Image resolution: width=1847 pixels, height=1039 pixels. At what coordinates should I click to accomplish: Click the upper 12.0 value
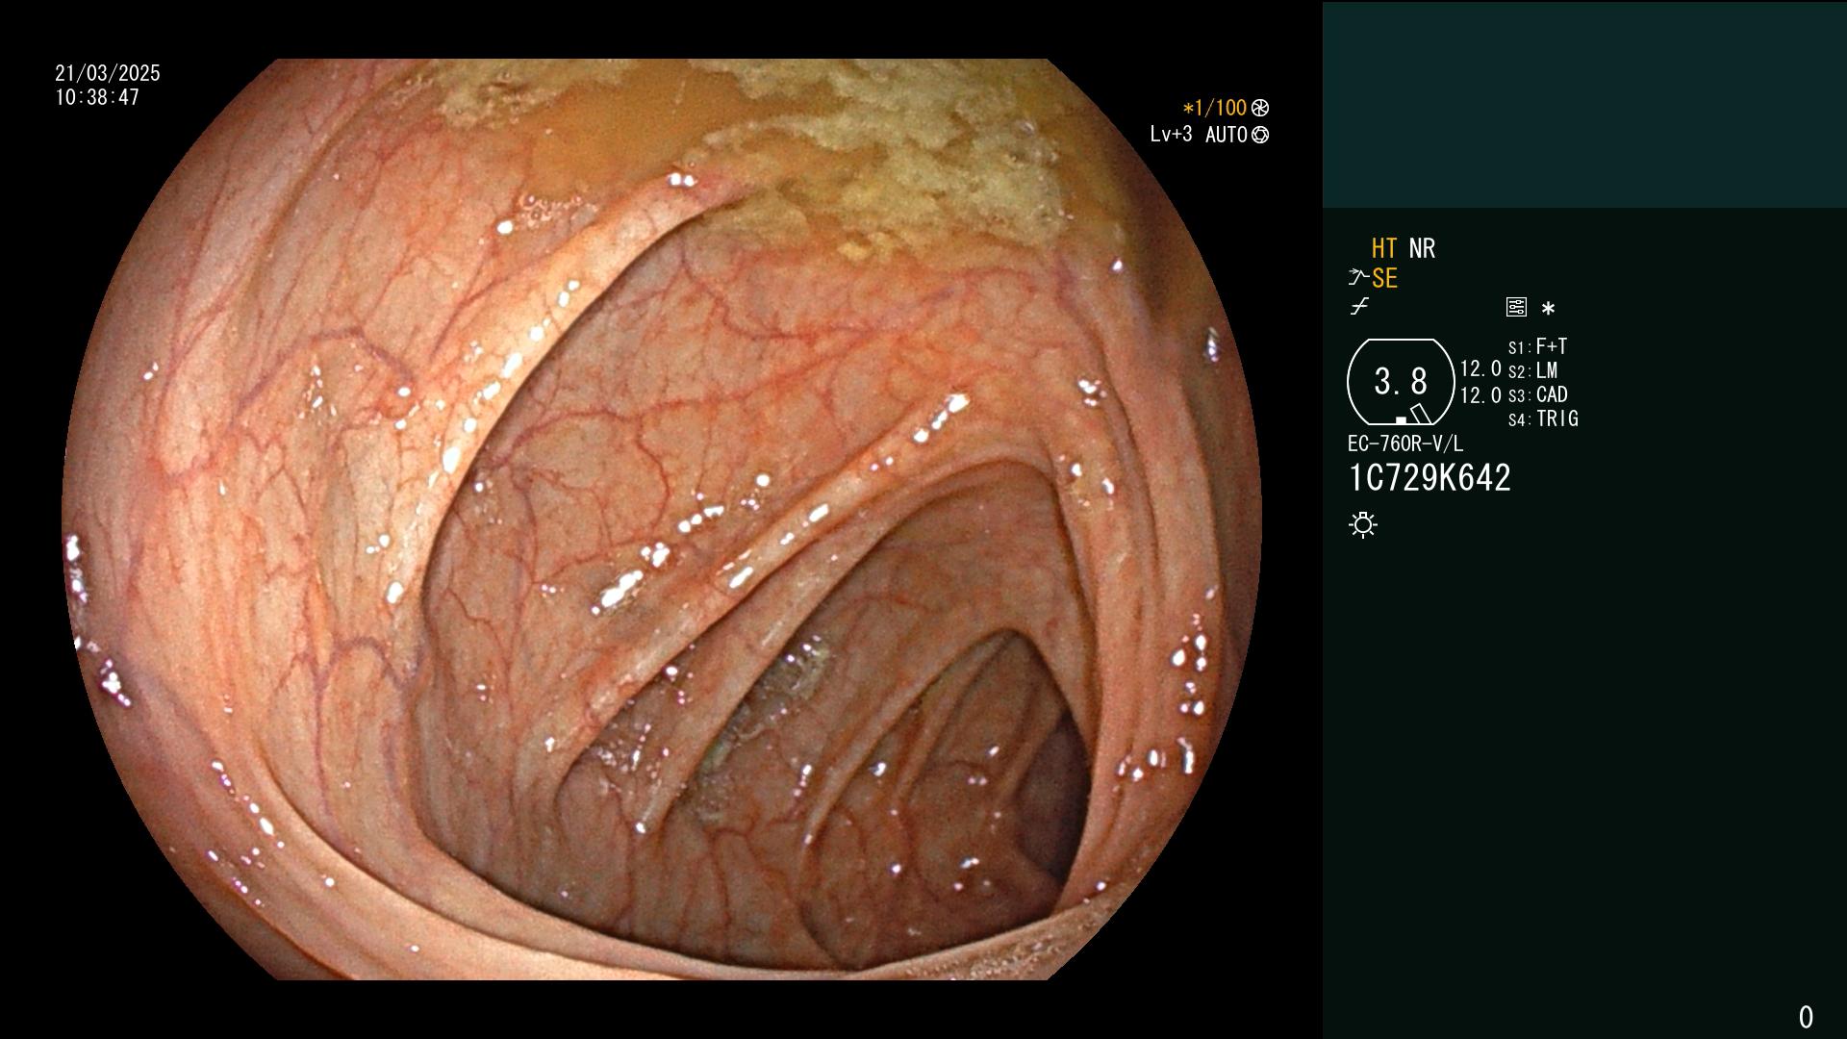click(1480, 368)
